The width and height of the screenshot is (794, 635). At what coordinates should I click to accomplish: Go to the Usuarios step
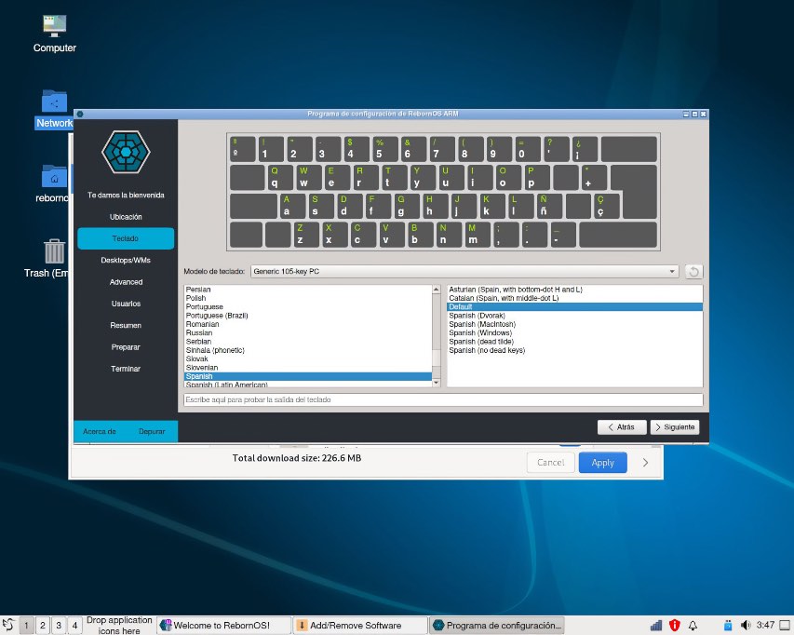pos(126,304)
